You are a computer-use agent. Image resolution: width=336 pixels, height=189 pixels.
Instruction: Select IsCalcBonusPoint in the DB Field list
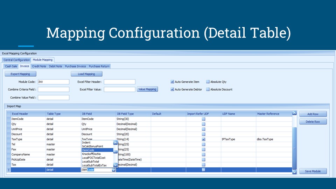(x=92, y=146)
